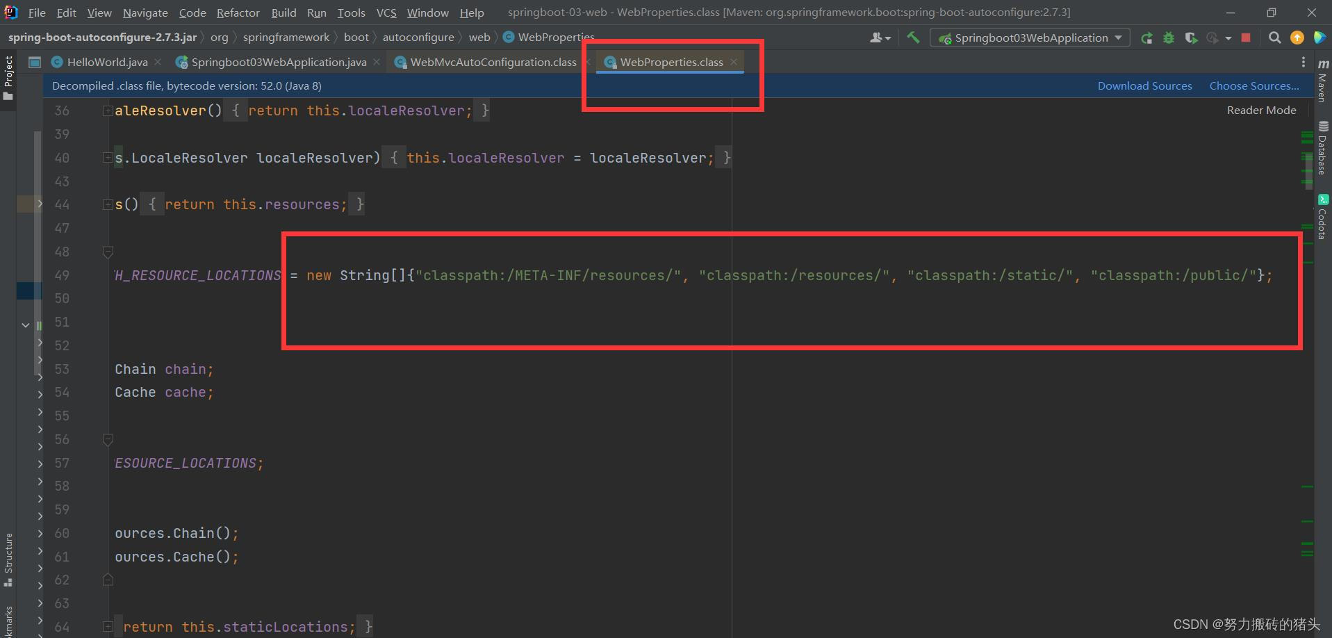Switch to the WebMvcAutoConfiguration.class tab
This screenshot has width=1332, height=638.
tap(493, 62)
